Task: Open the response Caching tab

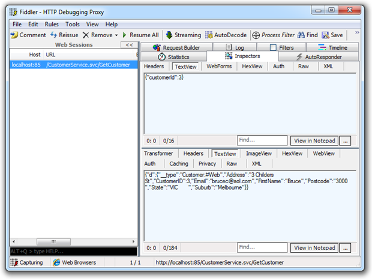Action: [x=179, y=163]
